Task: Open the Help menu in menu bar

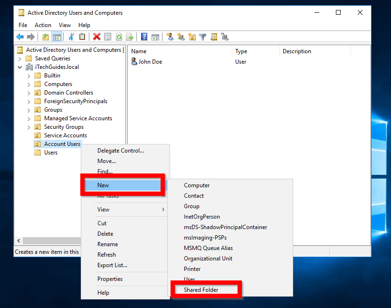Action: pyautogui.click(x=84, y=25)
